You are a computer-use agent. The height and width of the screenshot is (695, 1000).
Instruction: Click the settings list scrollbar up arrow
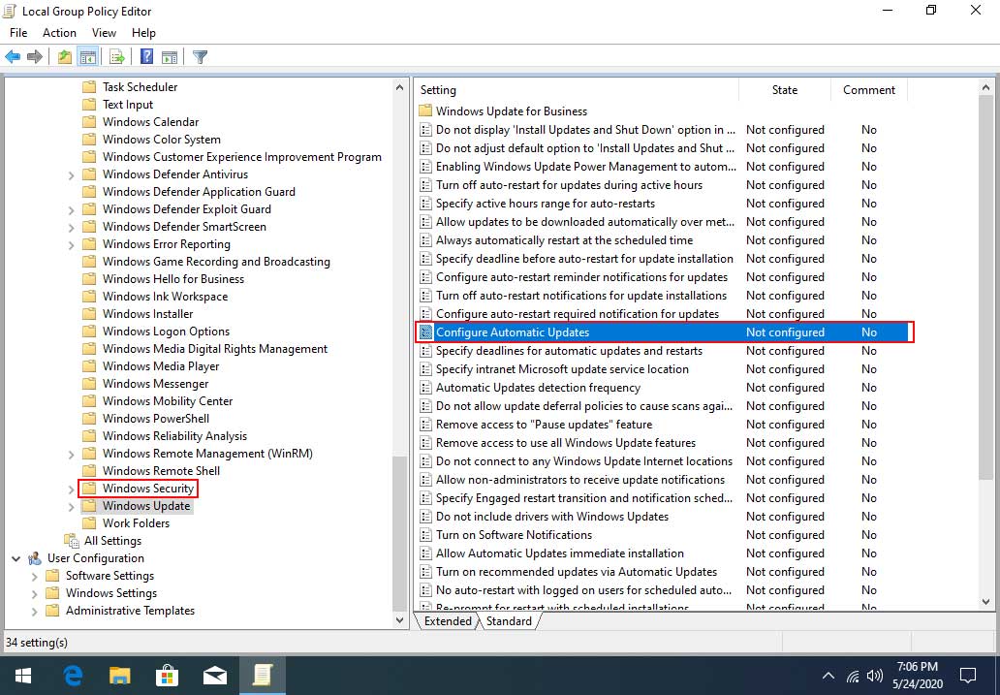click(986, 87)
